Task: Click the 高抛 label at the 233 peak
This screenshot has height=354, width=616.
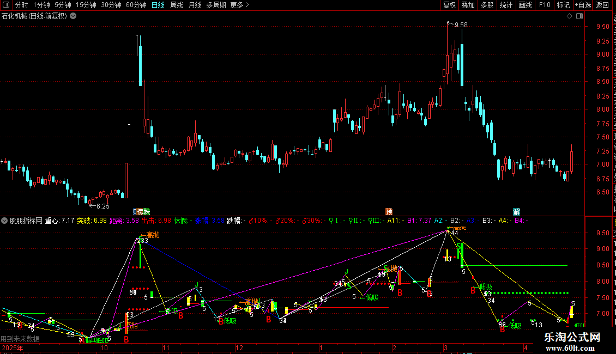Action: click(x=153, y=235)
